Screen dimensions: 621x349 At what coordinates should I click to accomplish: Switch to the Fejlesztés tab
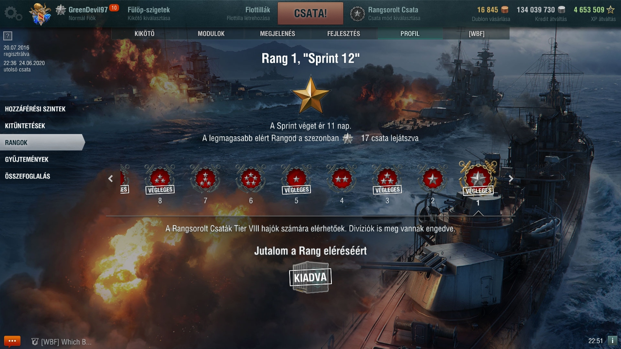click(344, 34)
